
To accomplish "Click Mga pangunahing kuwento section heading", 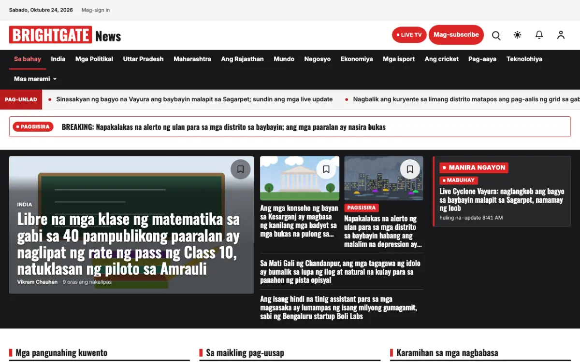I will tap(61, 353).
